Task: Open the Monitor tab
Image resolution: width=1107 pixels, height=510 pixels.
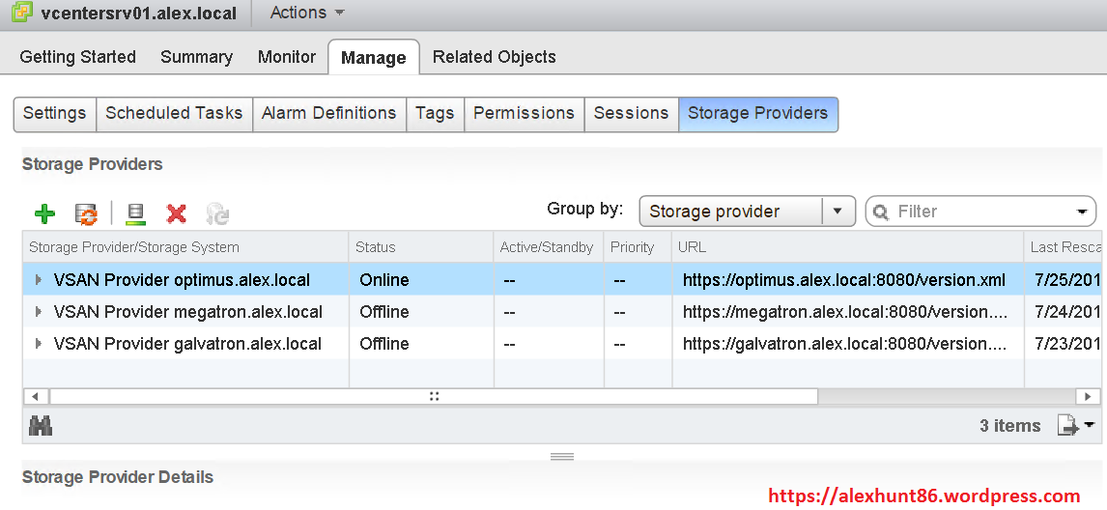Action: pos(287,57)
